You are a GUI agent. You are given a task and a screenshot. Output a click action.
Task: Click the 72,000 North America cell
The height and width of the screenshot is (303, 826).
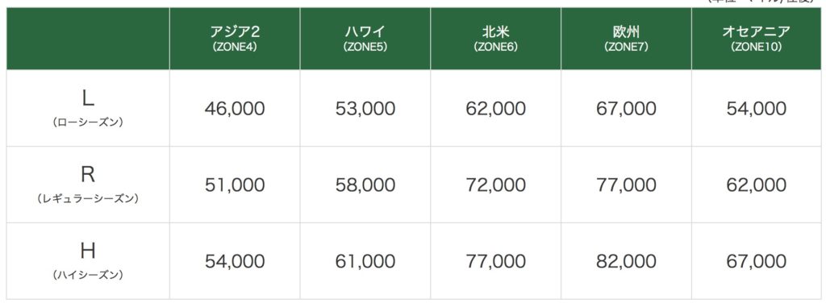496,185
